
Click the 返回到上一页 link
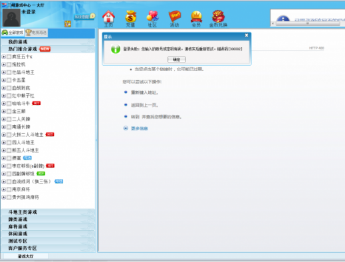144,105
